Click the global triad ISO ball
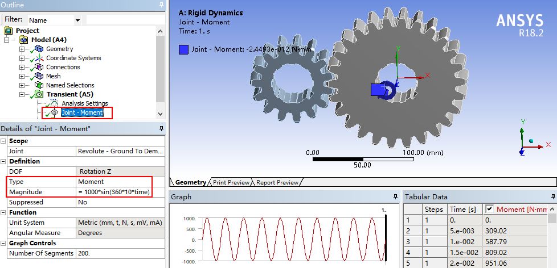The image size is (557, 268). [x=531, y=141]
